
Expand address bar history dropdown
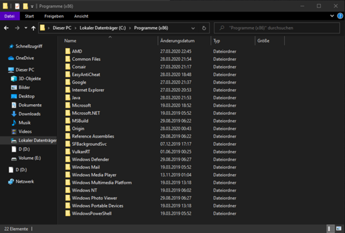coord(193,28)
